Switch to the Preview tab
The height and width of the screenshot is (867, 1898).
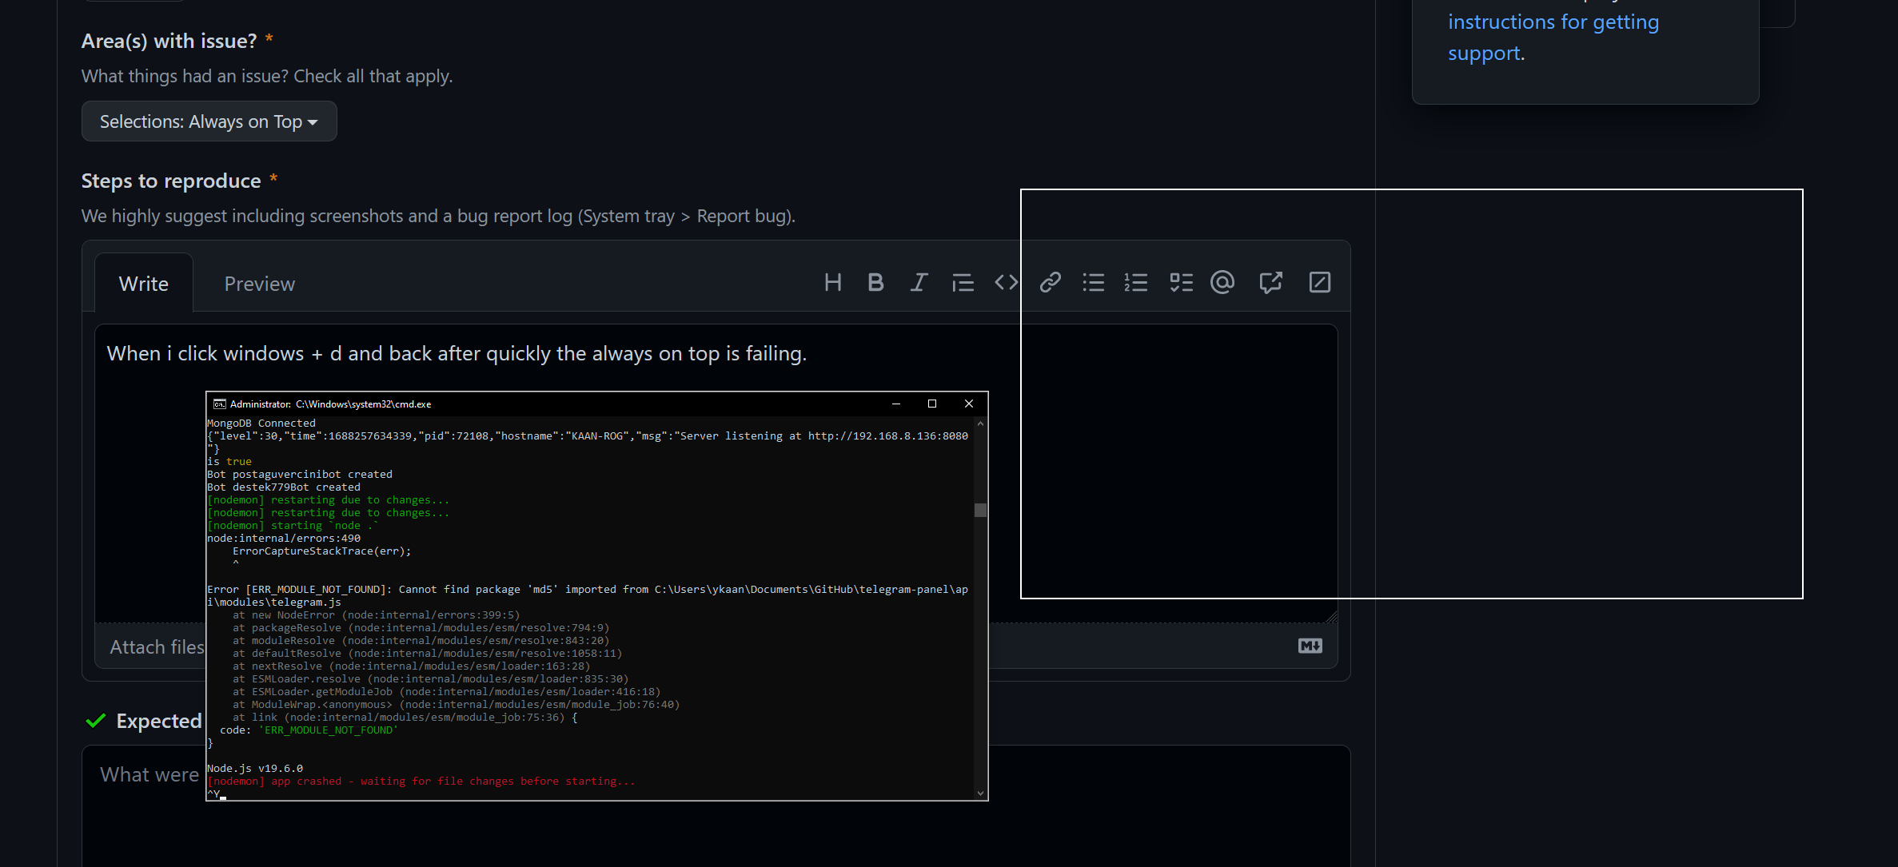point(259,283)
